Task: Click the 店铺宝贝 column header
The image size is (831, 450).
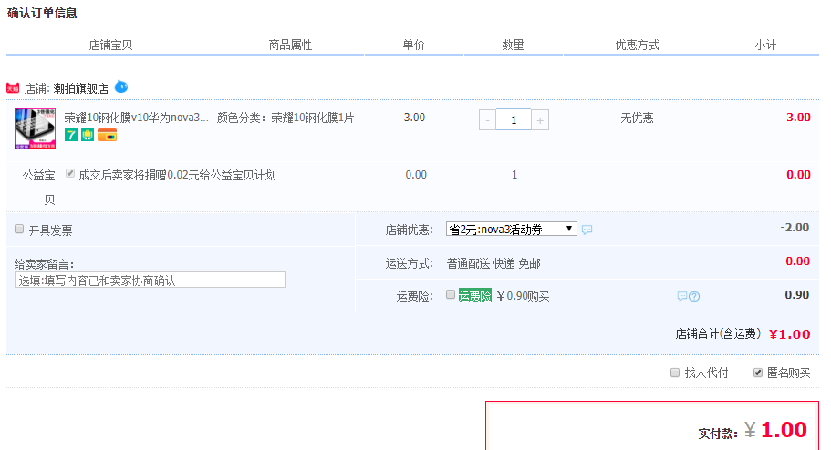Action: 110,45
